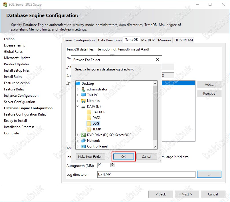Select Control Panel in the folder tree
Viewport: 230px width, 202px height.
97,146
